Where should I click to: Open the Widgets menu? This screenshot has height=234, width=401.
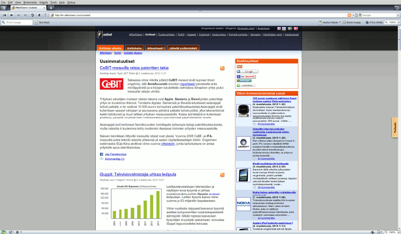click(x=43, y=2)
